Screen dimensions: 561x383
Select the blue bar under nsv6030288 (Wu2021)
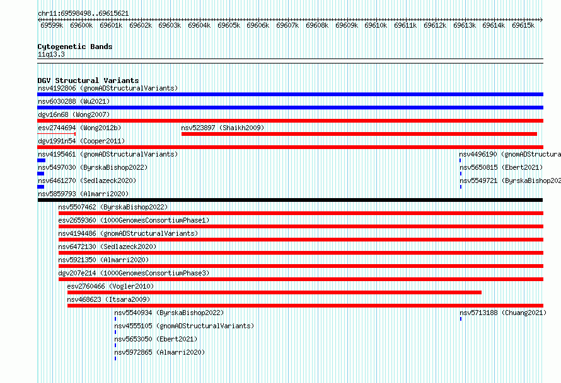pyautogui.click(x=290, y=108)
